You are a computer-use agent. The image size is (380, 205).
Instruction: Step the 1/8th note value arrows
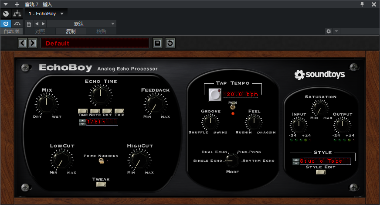pyautogui.click(x=82, y=122)
